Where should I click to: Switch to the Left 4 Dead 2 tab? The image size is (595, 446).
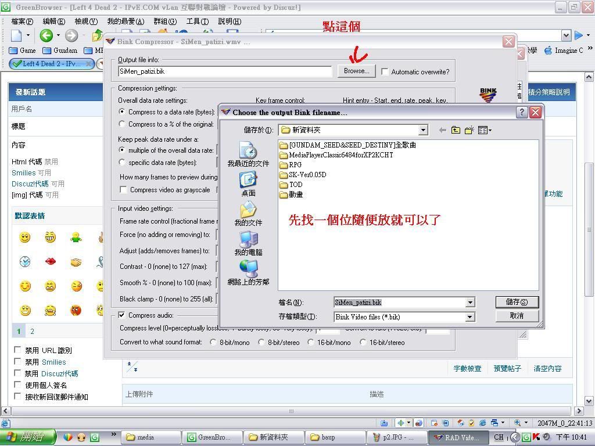(x=51, y=64)
